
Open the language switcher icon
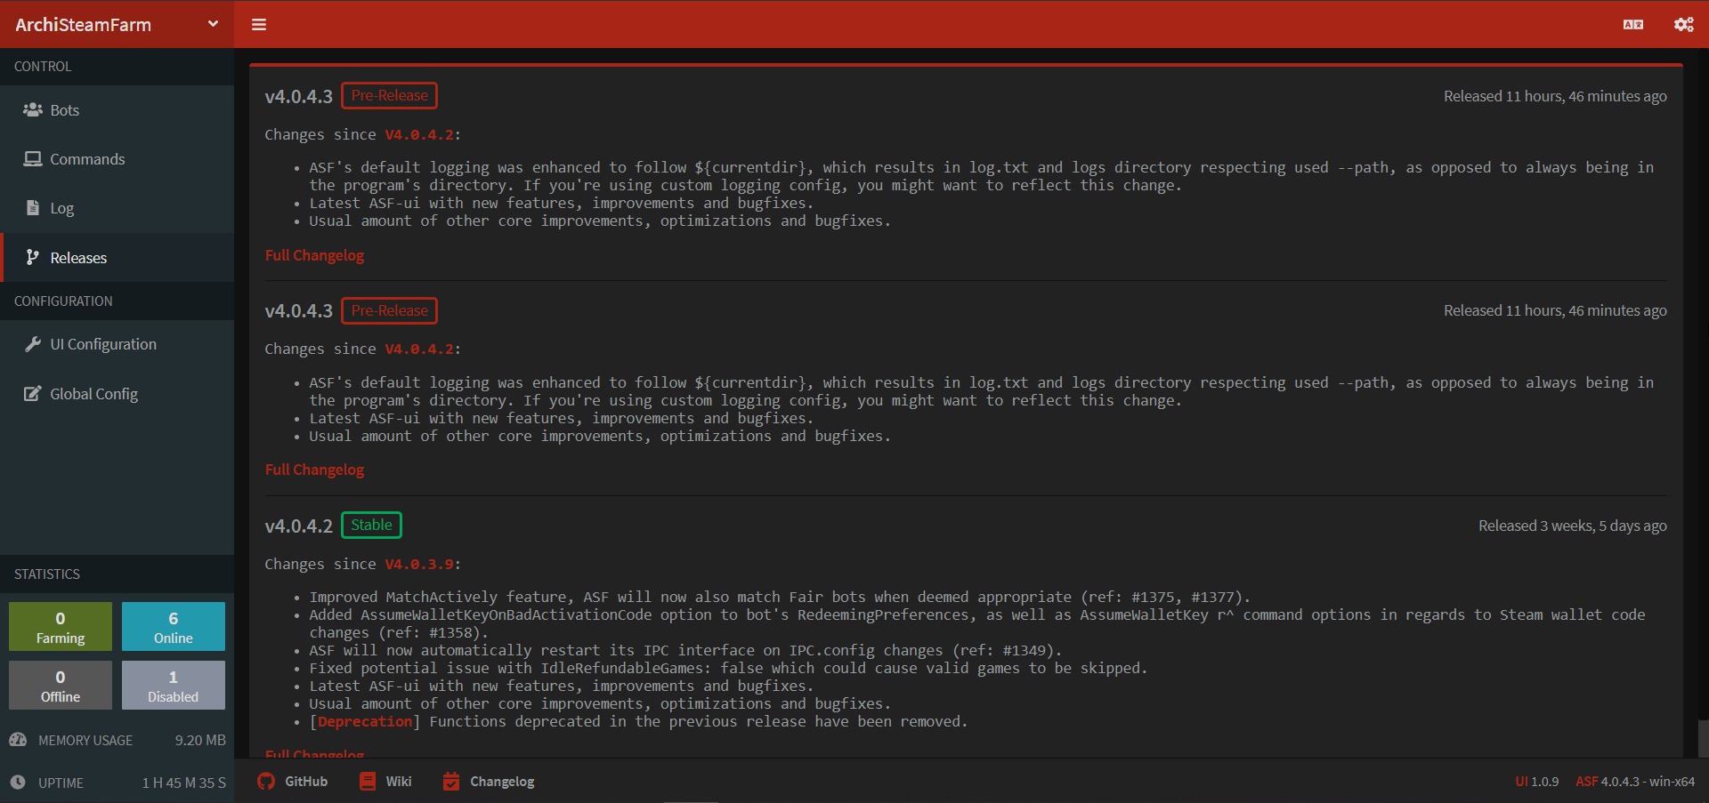point(1633,25)
